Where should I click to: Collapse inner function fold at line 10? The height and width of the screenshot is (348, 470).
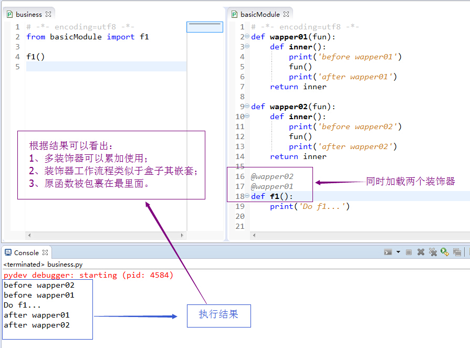point(247,116)
